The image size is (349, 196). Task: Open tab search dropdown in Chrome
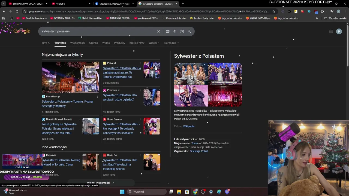4,4
